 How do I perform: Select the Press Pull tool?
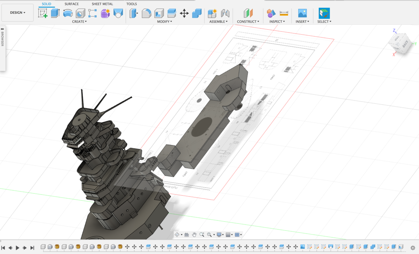[134, 14]
